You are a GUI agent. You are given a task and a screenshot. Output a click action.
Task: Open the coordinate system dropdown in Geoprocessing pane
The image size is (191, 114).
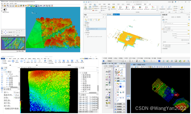point(175,43)
